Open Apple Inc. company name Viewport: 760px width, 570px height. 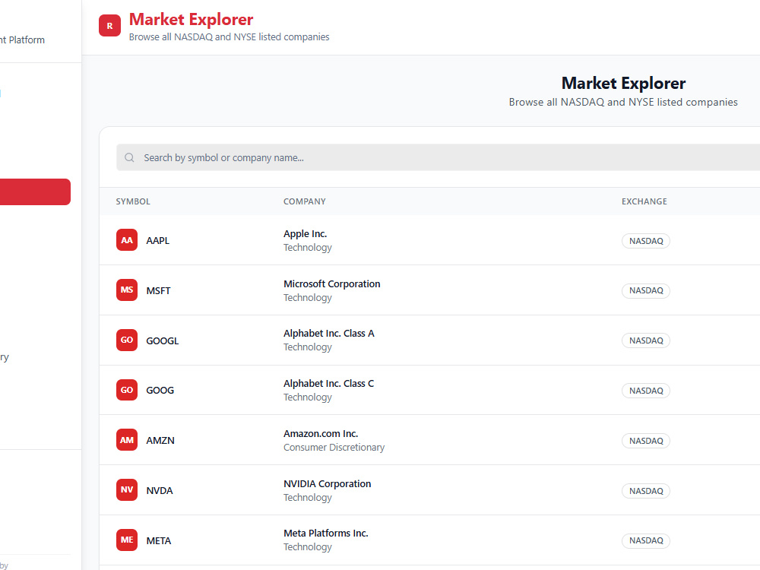[x=306, y=233]
